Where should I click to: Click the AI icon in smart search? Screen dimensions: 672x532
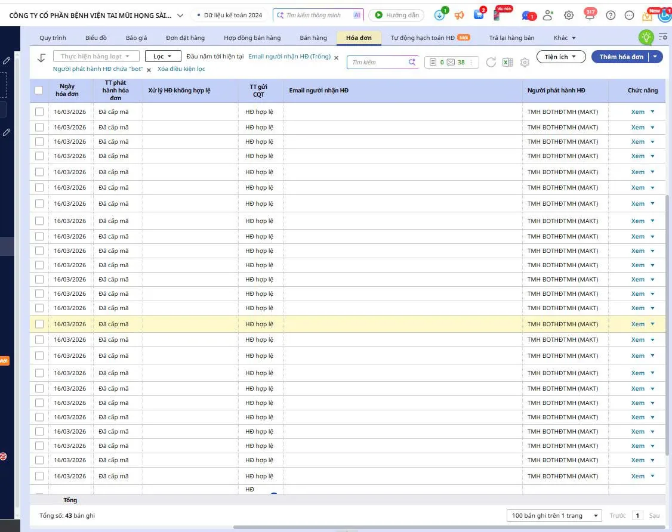tap(357, 16)
